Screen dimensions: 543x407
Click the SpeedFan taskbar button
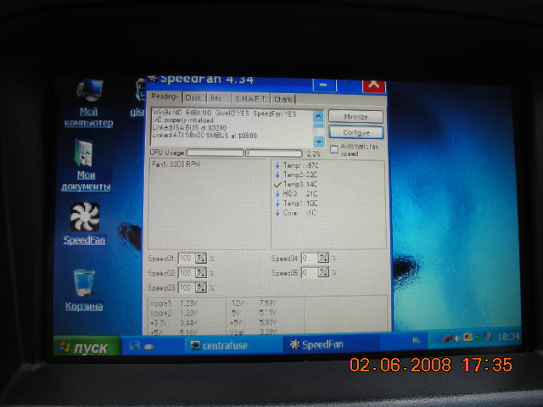[x=331, y=345]
